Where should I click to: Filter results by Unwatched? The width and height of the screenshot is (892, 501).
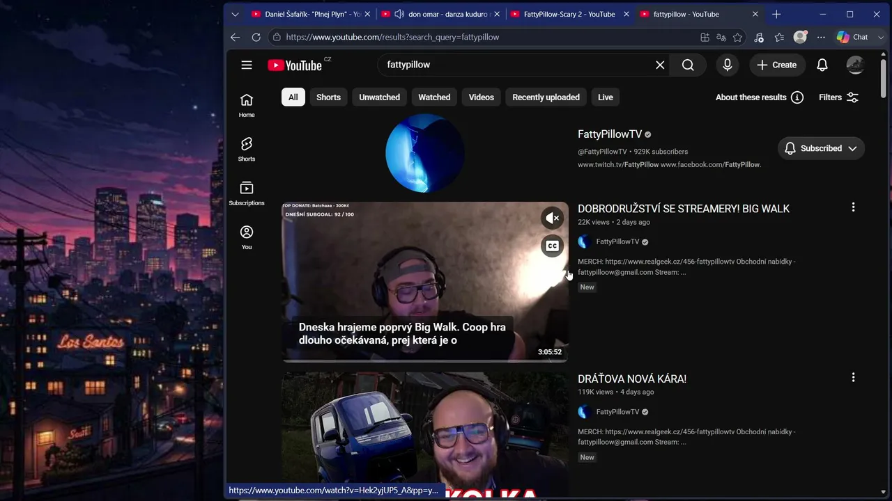(x=379, y=97)
